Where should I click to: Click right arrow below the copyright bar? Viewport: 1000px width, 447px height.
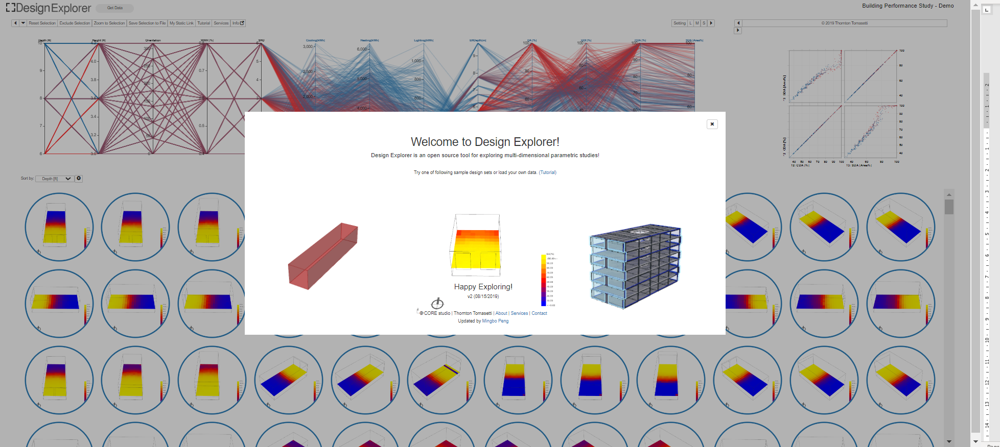[737, 31]
